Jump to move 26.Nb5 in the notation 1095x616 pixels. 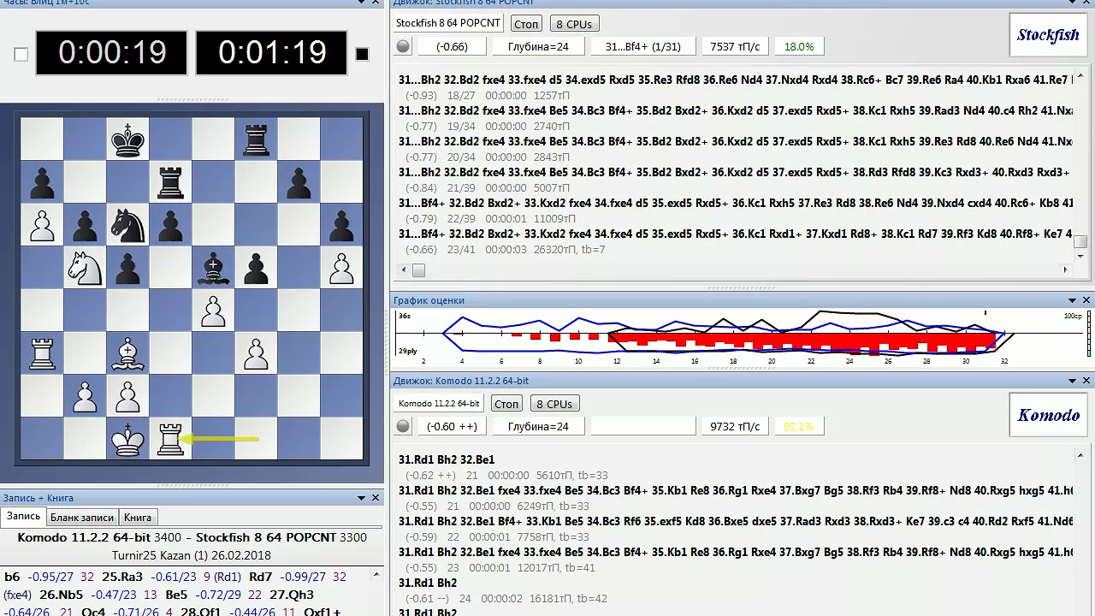tap(62, 595)
